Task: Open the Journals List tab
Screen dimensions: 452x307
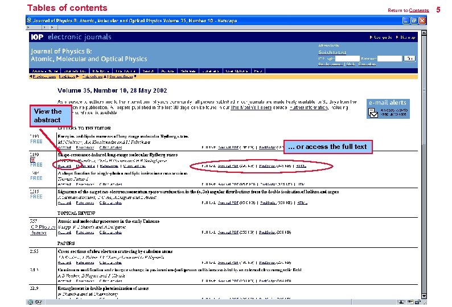Action: click(x=75, y=71)
